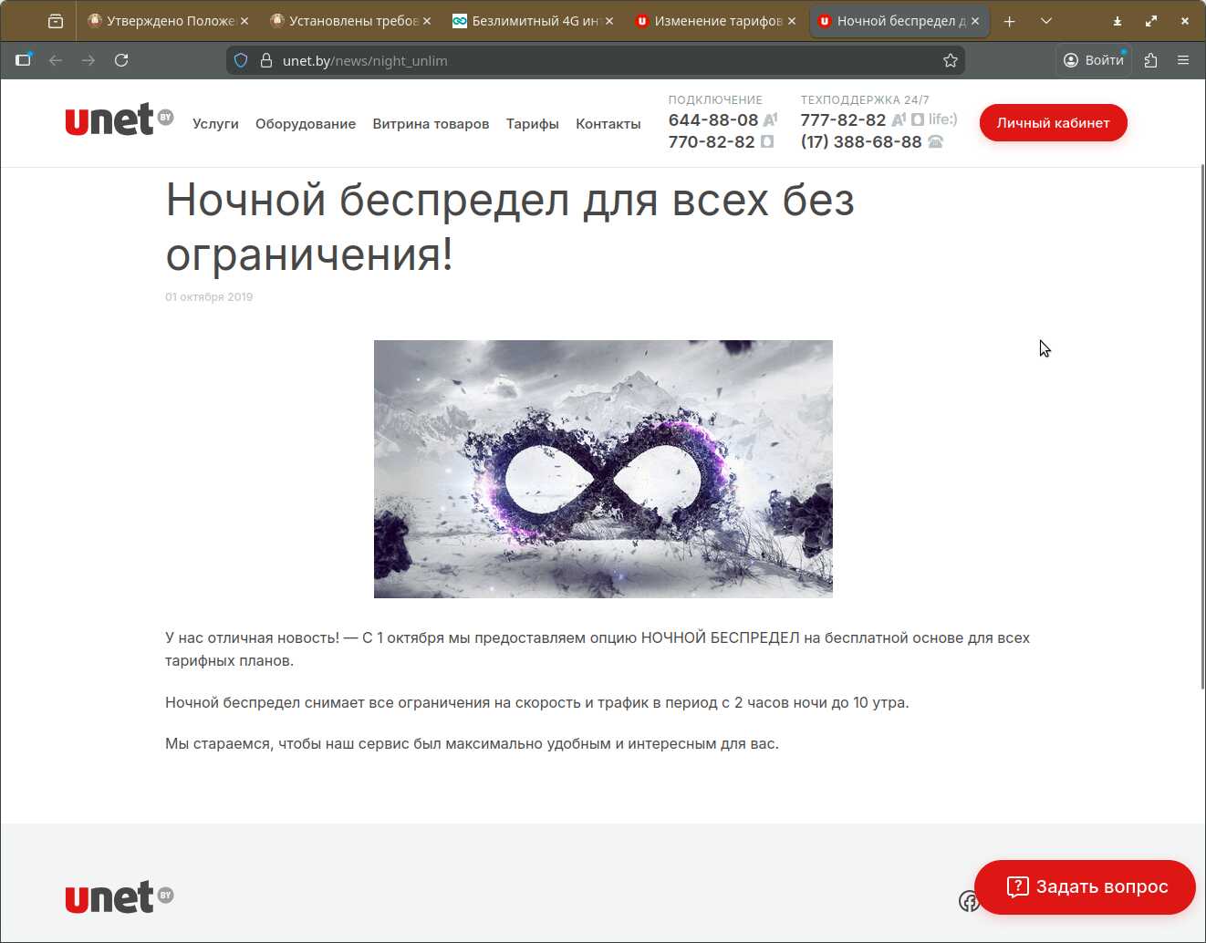This screenshot has width=1206, height=943.
Task: Click the unet logo in the footer
Action: pos(120,896)
